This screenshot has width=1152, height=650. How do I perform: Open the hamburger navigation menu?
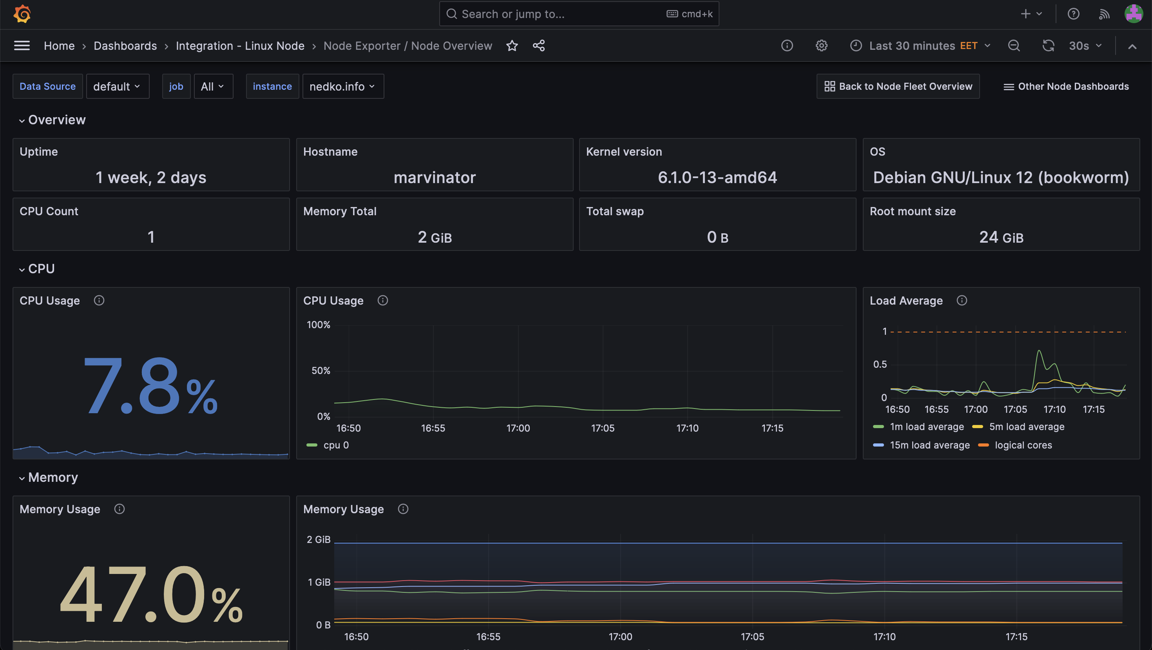click(x=22, y=45)
